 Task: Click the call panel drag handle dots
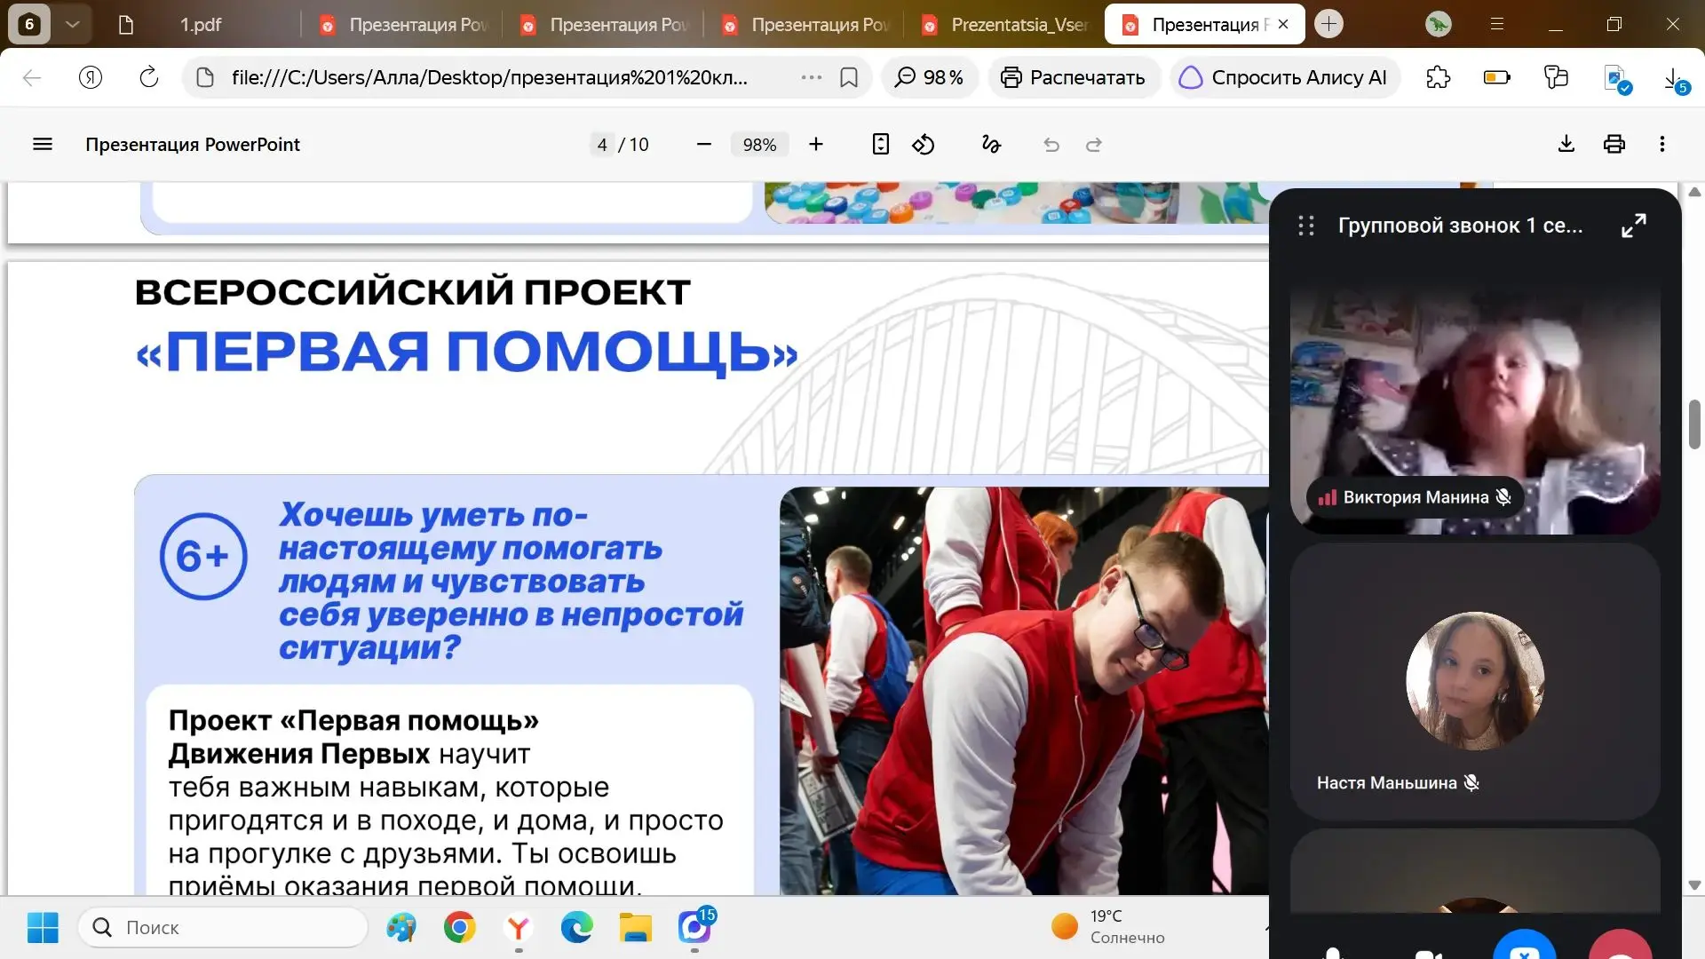point(1306,226)
